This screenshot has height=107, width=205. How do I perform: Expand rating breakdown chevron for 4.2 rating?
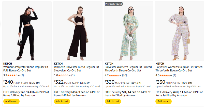point(120,75)
